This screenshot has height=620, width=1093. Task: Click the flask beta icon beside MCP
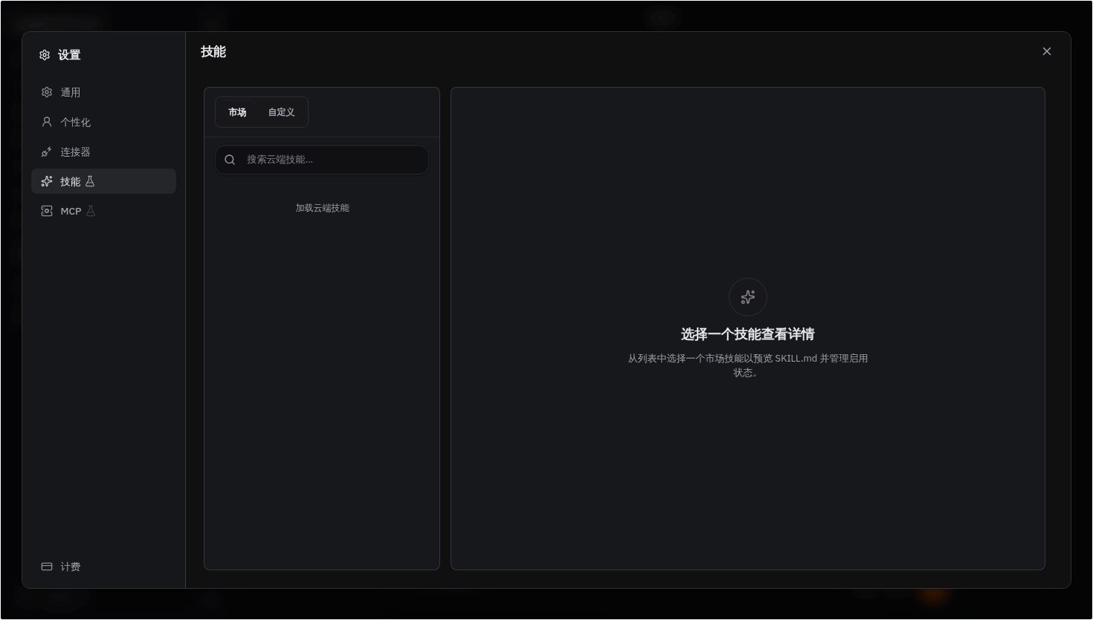tap(91, 211)
